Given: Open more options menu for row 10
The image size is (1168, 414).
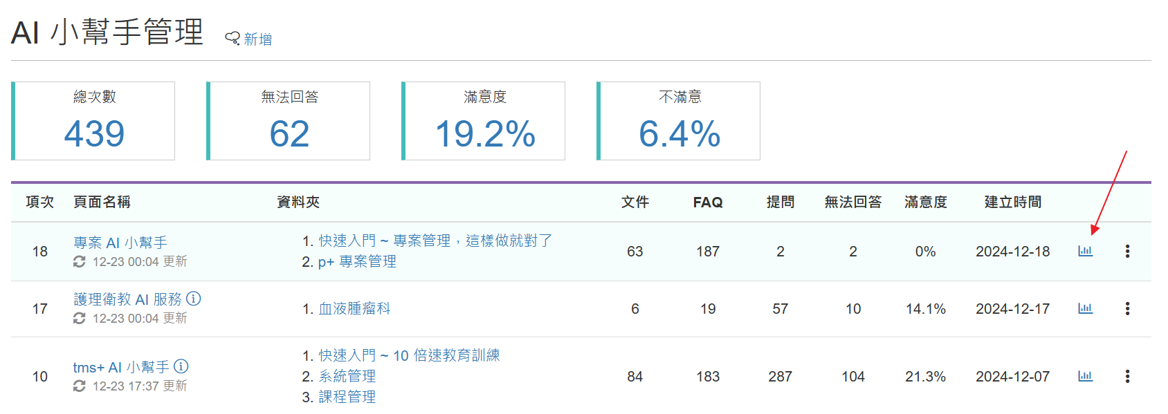Looking at the screenshot, I should (x=1127, y=376).
